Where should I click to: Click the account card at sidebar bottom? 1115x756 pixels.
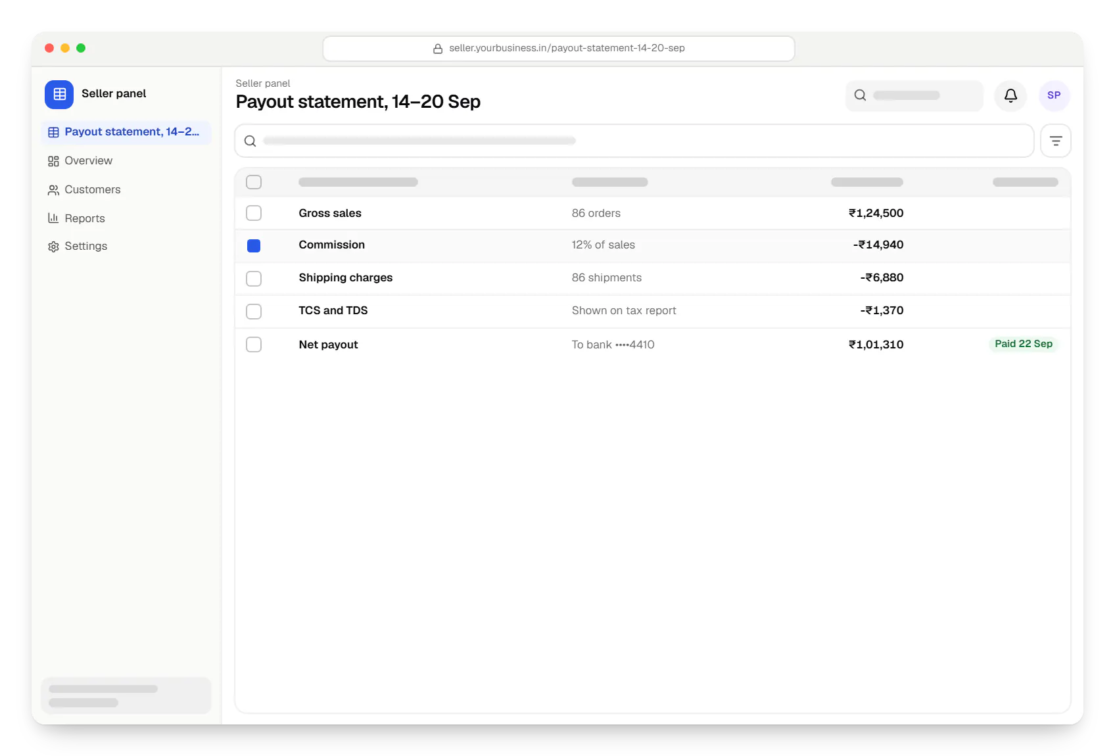[x=126, y=696]
